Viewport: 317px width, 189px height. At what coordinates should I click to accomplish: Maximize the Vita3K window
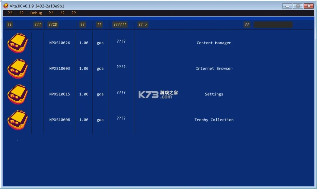tap(298, 6)
